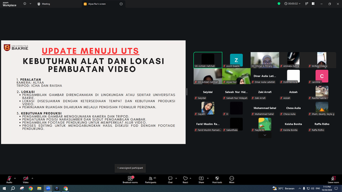Click the circle icon beside Alyaa Nur's screen tab
The height and width of the screenshot is (192, 342).
pos(121,4)
